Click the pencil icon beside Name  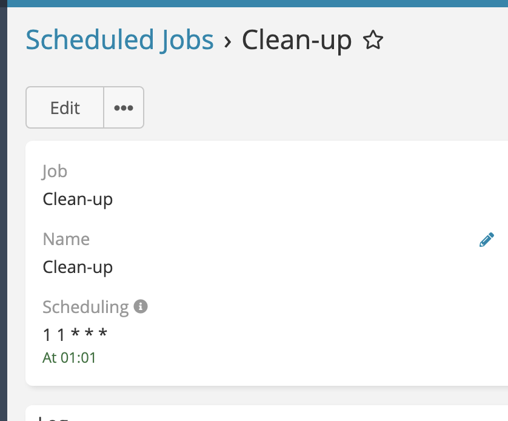[x=486, y=240]
